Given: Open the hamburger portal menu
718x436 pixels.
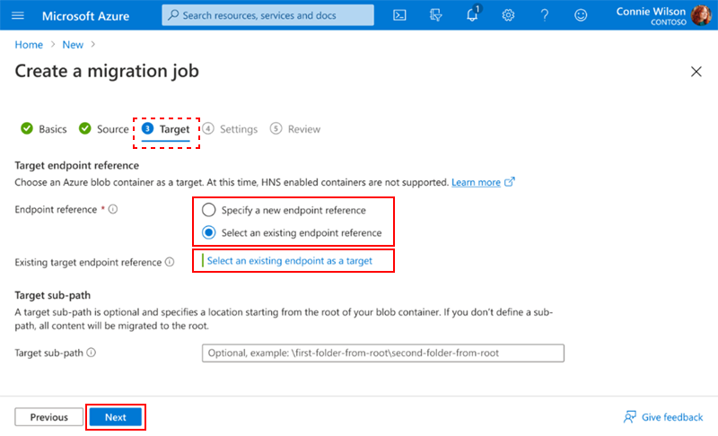Looking at the screenshot, I should pos(18,15).
